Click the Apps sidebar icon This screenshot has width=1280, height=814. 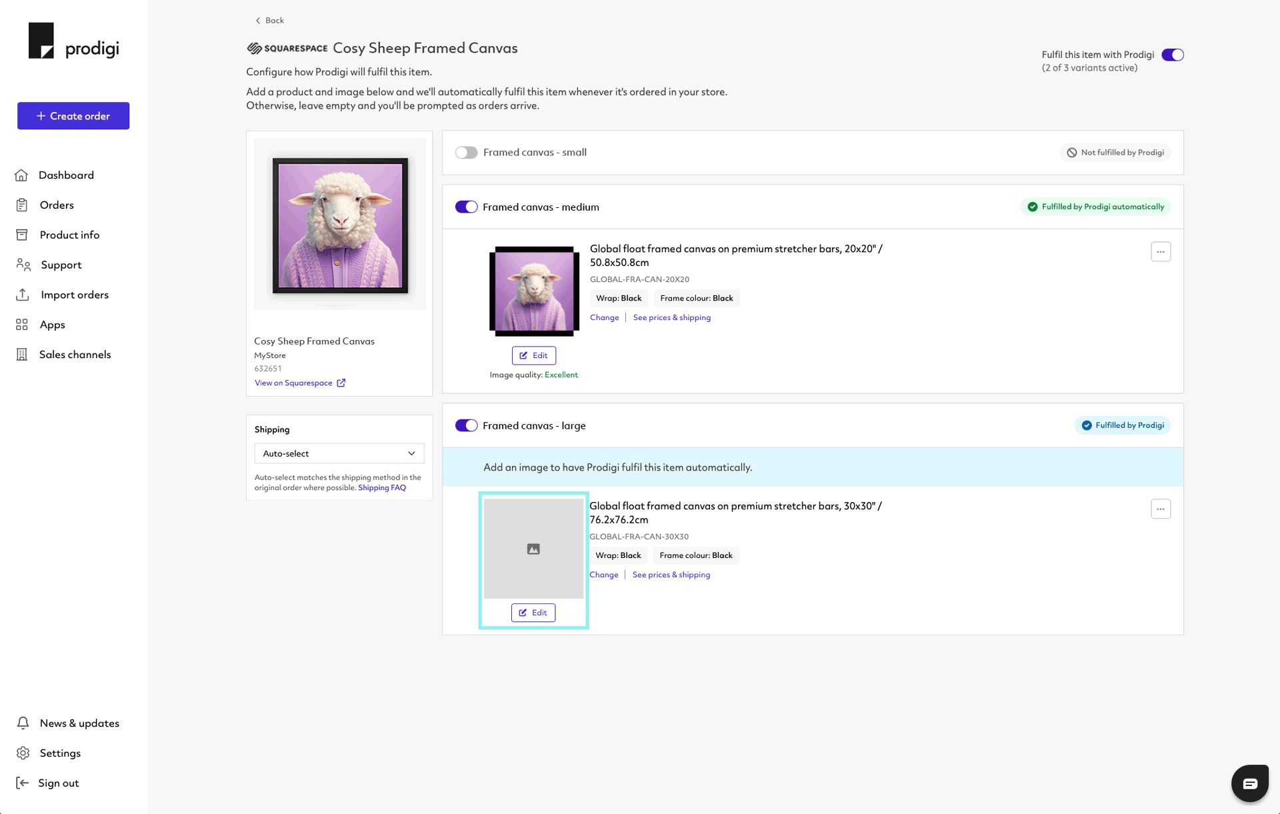coord(21,325)
